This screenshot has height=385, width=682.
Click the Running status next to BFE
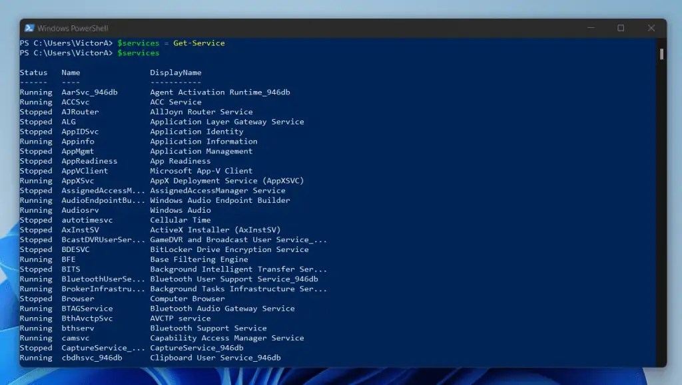coord(36,259)
